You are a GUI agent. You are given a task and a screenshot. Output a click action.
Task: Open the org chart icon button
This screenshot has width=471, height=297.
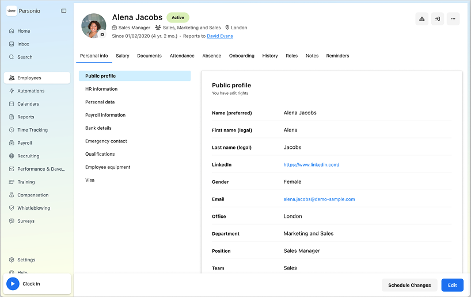421,19
